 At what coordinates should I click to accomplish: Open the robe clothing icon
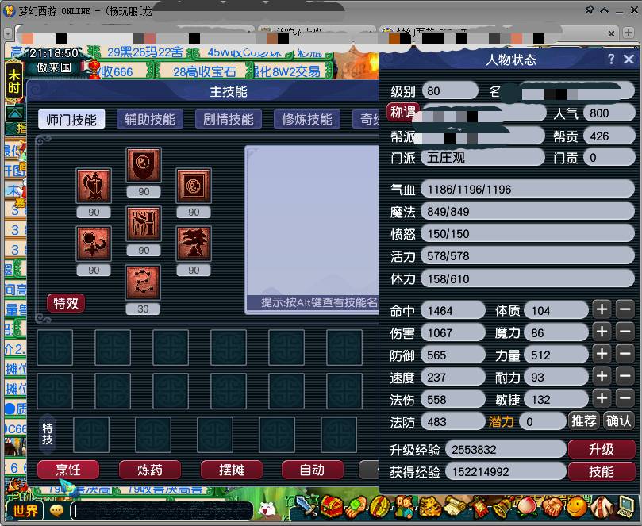(602, 507)
